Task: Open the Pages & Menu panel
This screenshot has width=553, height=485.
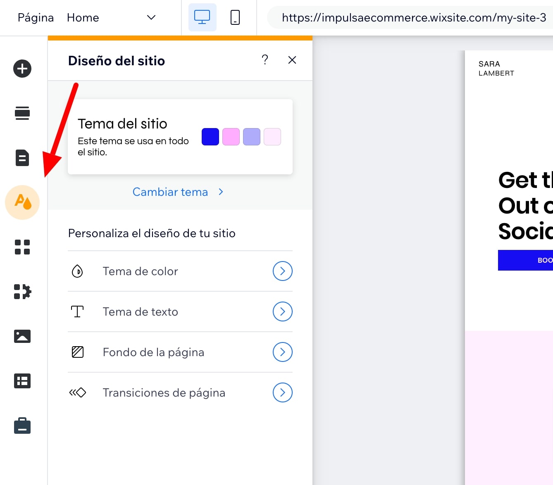Action: (22, 158)
